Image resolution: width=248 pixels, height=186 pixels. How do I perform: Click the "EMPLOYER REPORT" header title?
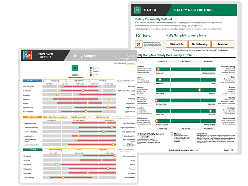[x=46, y=55]
